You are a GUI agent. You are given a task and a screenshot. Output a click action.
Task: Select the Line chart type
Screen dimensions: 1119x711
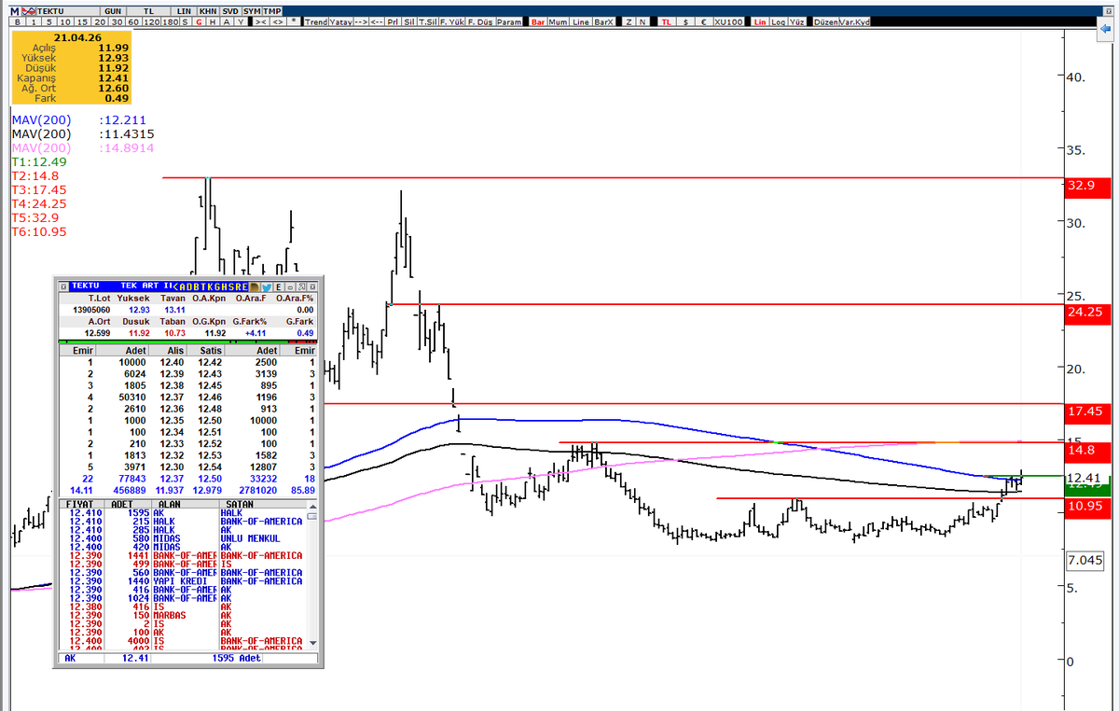(x=580, y=21)
